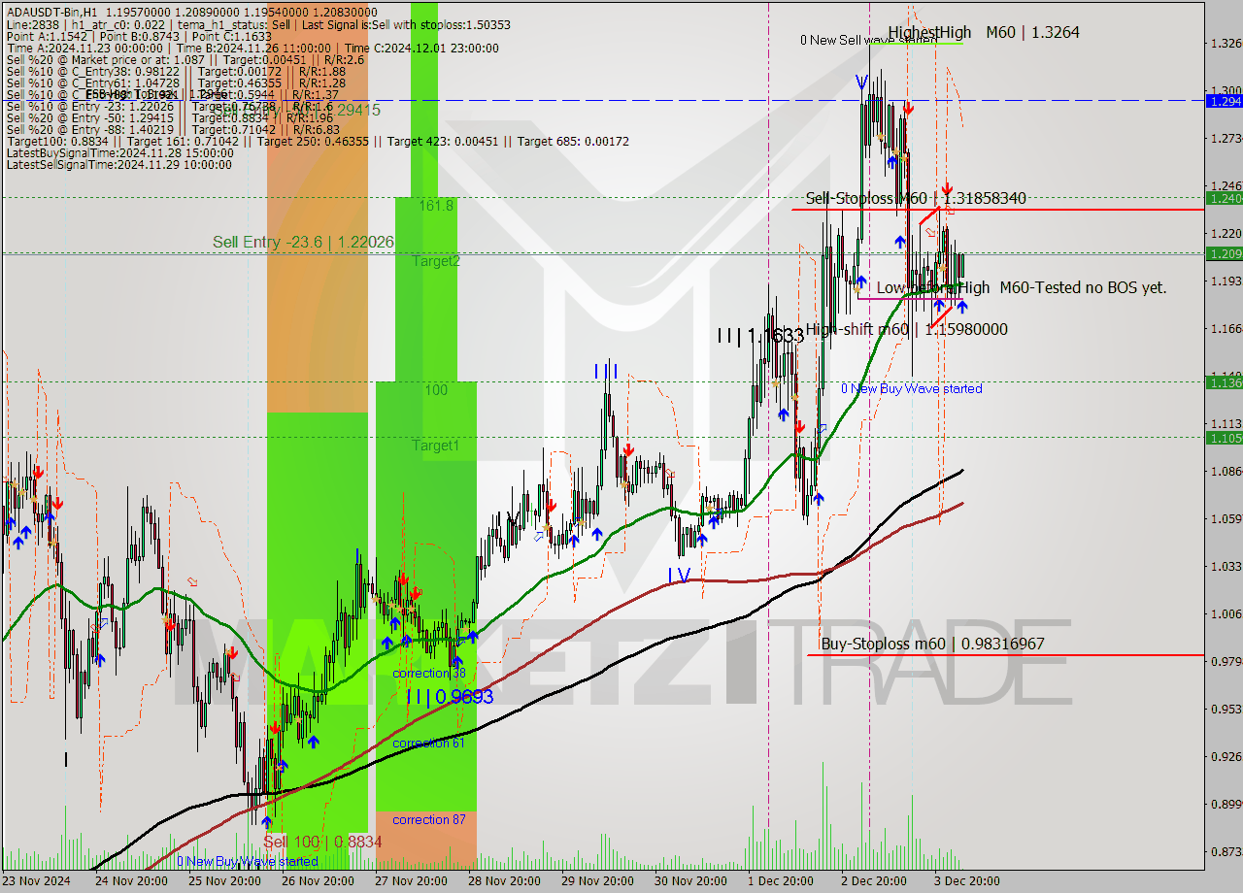The image size is (1243, 893).
Task: Click the 1.006 price scale value
Action: 1226,613
